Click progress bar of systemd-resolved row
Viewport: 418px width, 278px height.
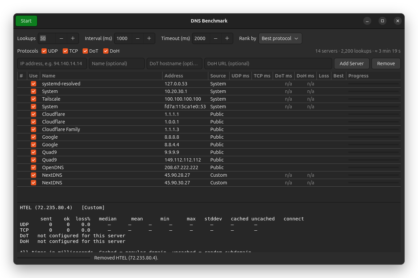(x=374, y=84)
